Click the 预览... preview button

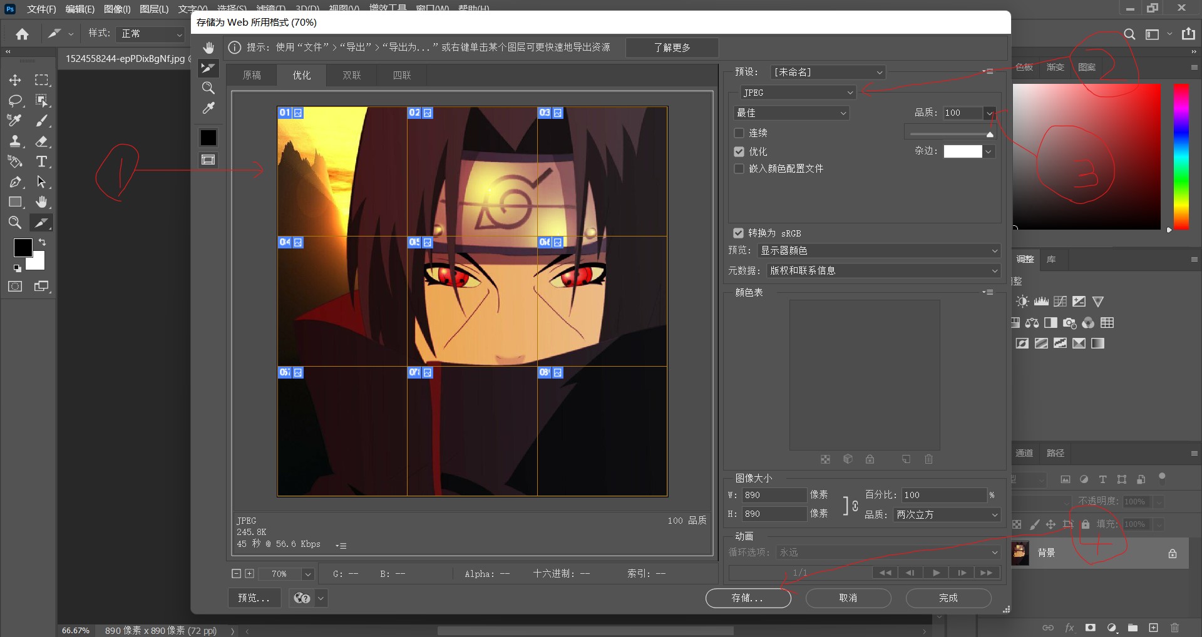coord(254,598)
